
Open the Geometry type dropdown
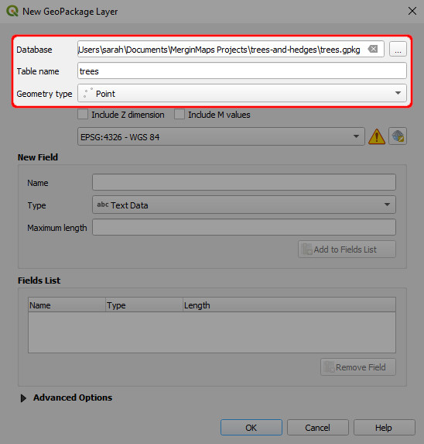[x=242, y=93]
